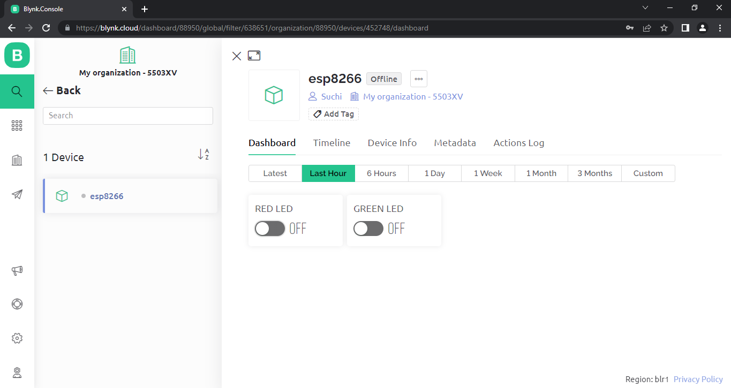731x388 pixels.
Task: Select the Search icon in the left sidebar
Action: [17, 92]
